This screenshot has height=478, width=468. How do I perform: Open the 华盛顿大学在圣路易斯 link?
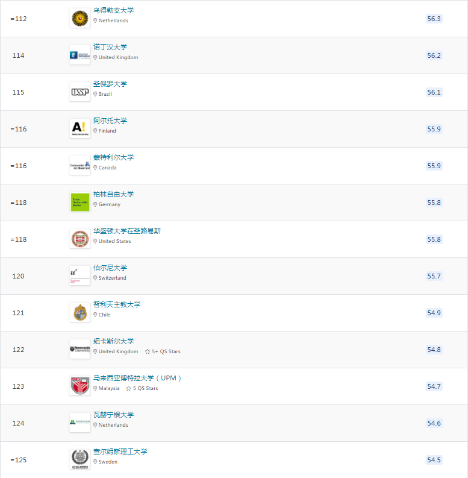coord(126,231)
